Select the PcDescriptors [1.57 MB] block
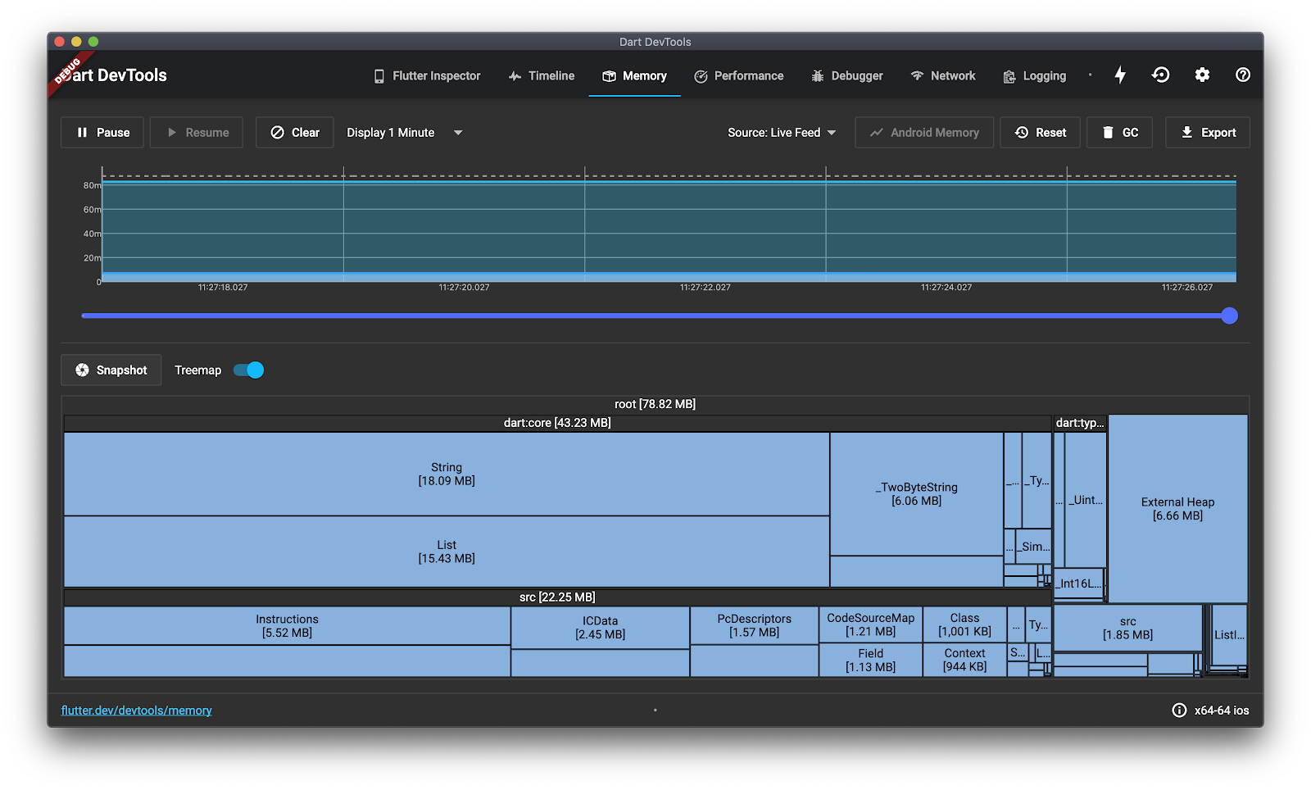The width and height of the screenshot is (1311, 790). tap(755, 626)
